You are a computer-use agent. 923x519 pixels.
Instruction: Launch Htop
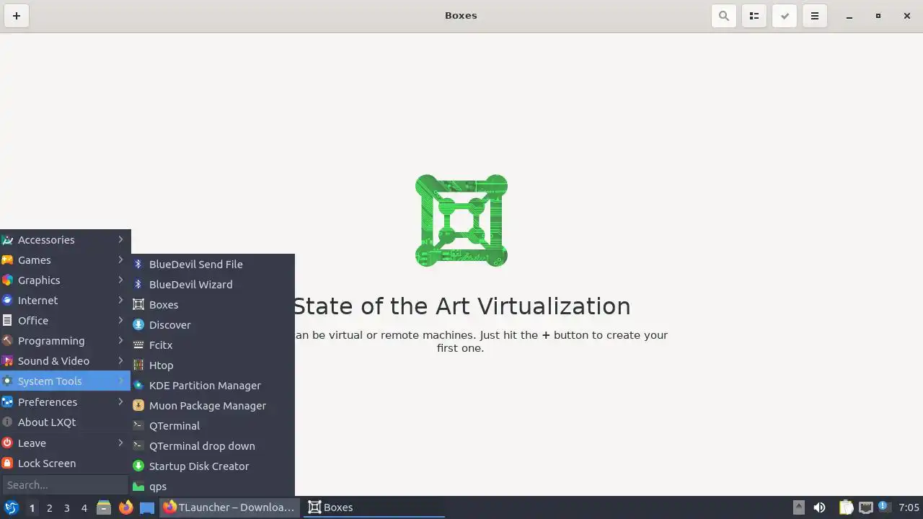pyautogui.click(x=213, y=365)
